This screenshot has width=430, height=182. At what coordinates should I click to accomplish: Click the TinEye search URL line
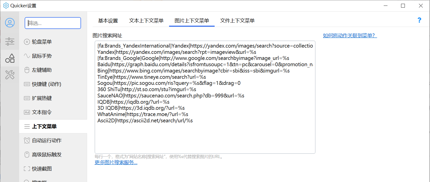click(x=152, y=77)
